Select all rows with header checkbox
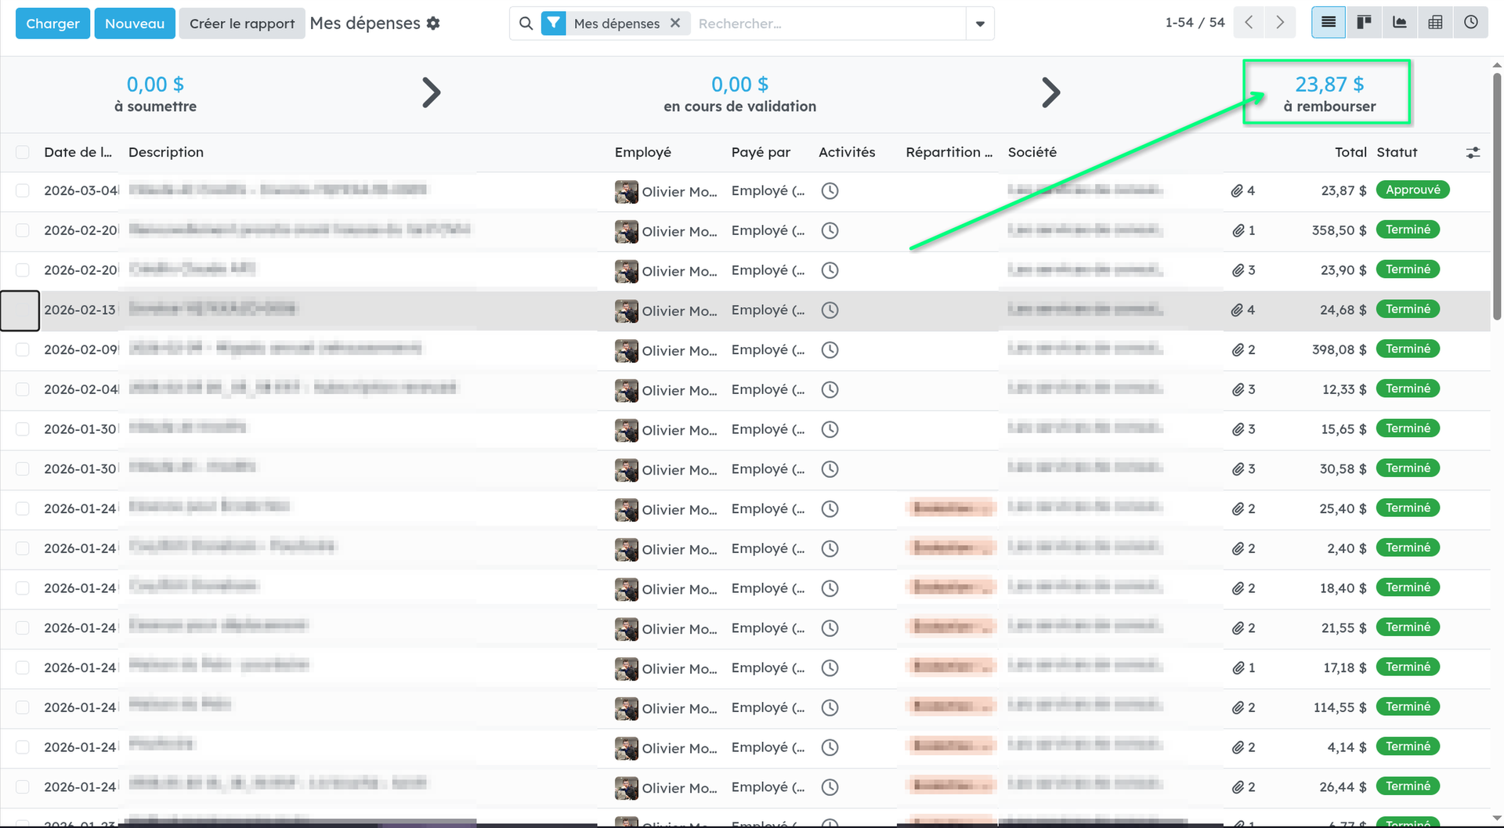The width and height of the screenshot is (1504, 828). (x=23, y=152)
